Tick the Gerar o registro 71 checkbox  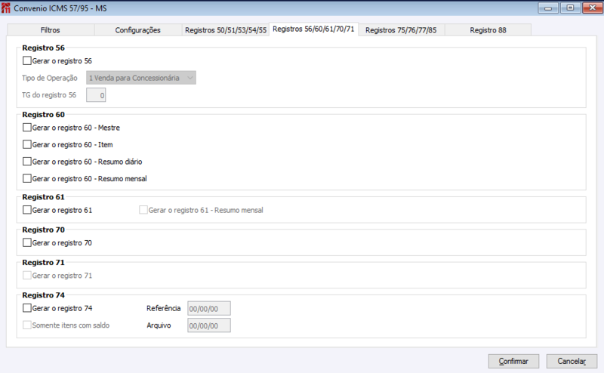coord(27,276)
